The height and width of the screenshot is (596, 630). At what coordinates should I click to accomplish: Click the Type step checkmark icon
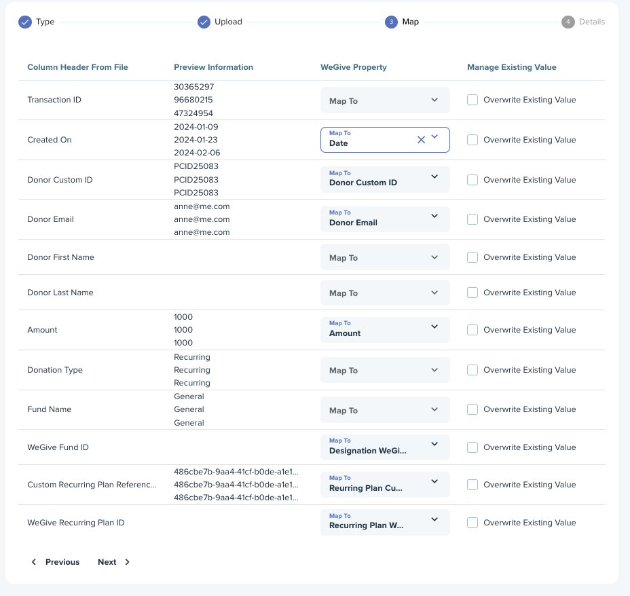(x=25, y=22)
